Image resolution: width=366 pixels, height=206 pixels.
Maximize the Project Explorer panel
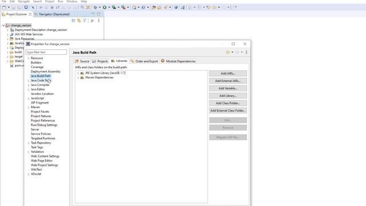pos(98,14)
